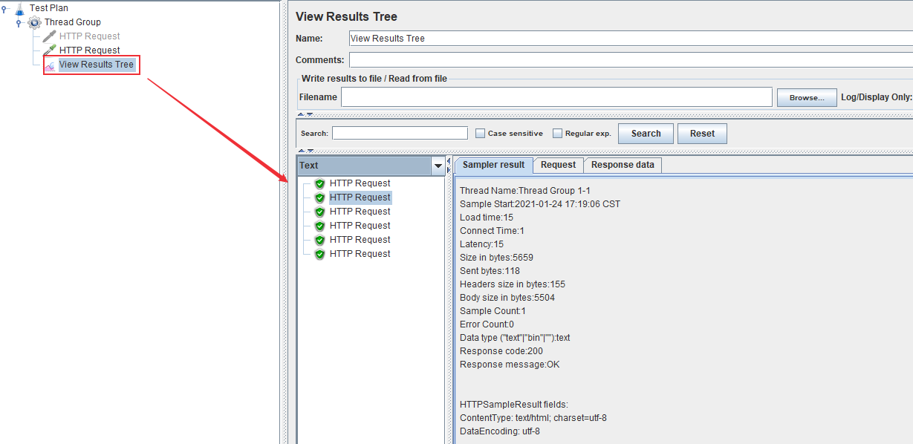Enable the Regular exp. checkbox

[x=557, y=134]
